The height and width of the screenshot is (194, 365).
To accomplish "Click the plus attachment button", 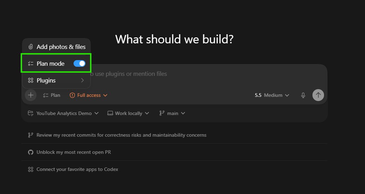I will pyautogui.click(x=31, y=95).
